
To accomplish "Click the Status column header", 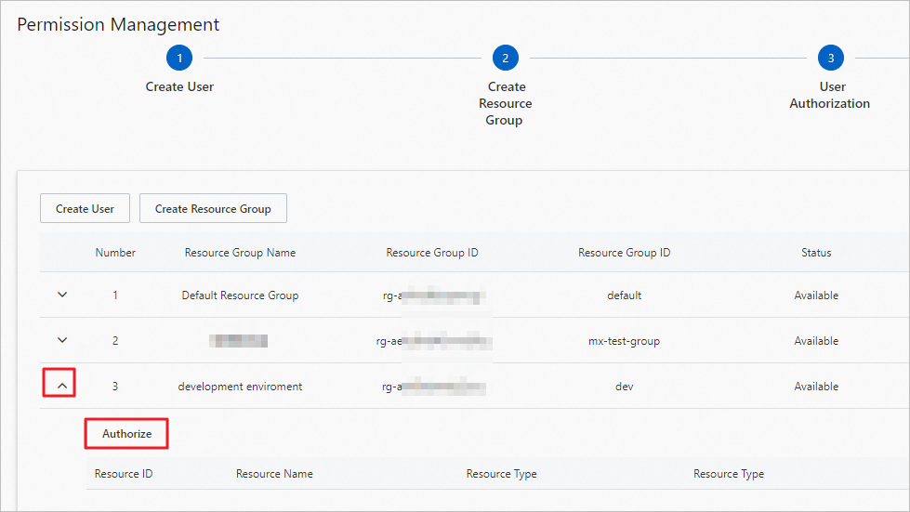I will [816, 253].
